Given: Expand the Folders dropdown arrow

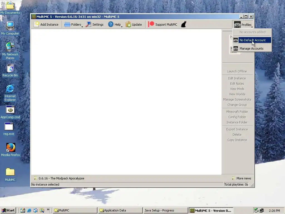Looking at the screenshot, I should tap(82, 27).
